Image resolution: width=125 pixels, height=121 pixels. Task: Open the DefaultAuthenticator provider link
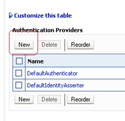click(52, 73)
